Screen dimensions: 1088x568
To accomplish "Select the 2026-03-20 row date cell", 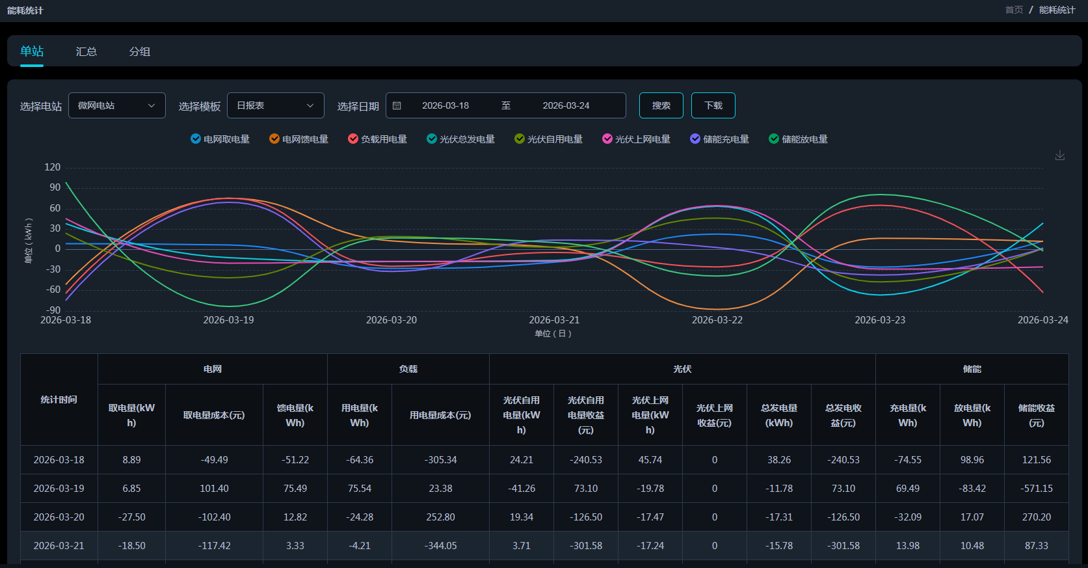I will click(x=59, y=517).
